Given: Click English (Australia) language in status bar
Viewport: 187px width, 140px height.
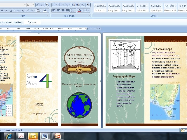Looking at the screenshot, I should pyautogui.click(x=13, y=130).
